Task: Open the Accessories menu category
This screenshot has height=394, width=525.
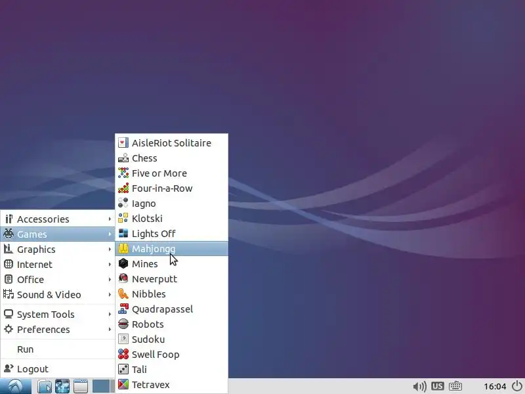Action: coord(58,219)
